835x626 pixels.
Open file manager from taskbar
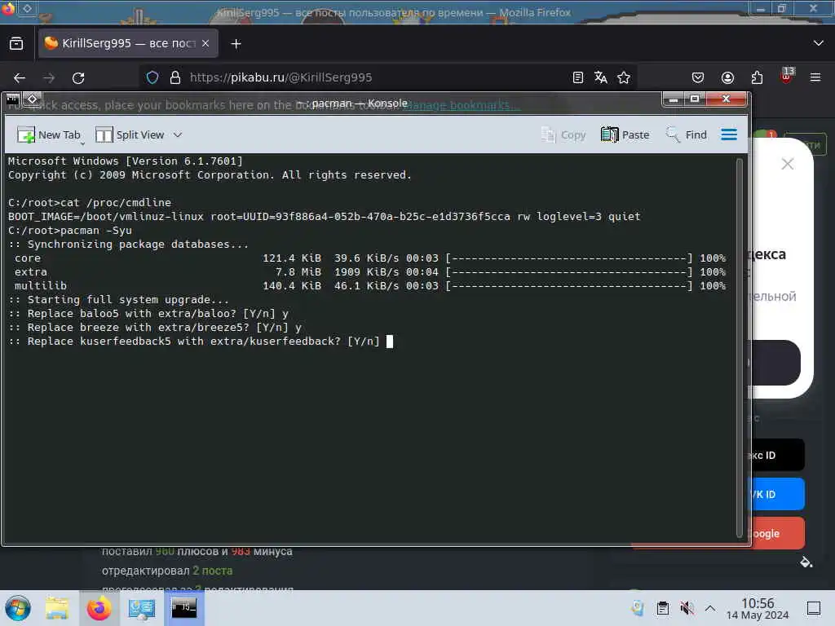57,608
